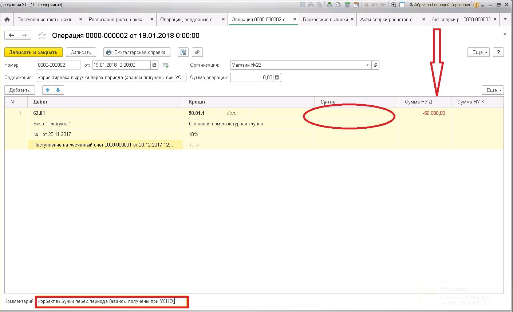
Task: Expand the open tabs list arrow
Action: [505, 19]
